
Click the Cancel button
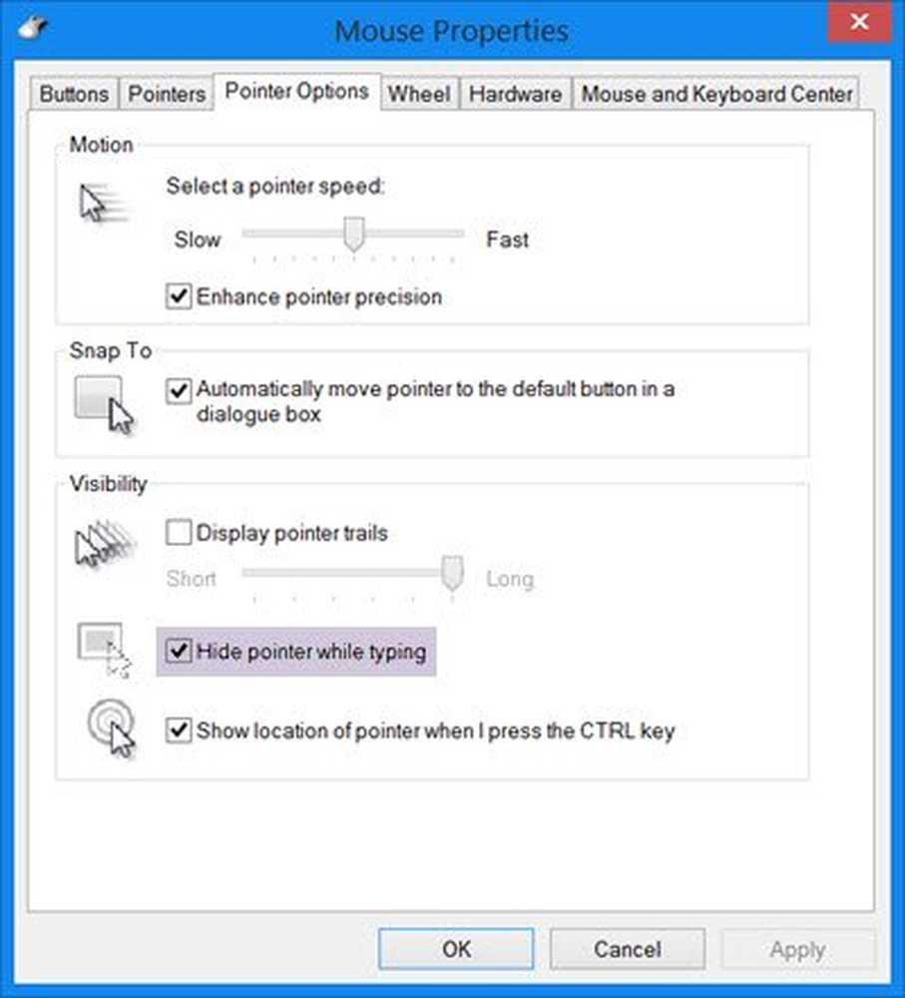pyautogui.click(x=627, y=949)
